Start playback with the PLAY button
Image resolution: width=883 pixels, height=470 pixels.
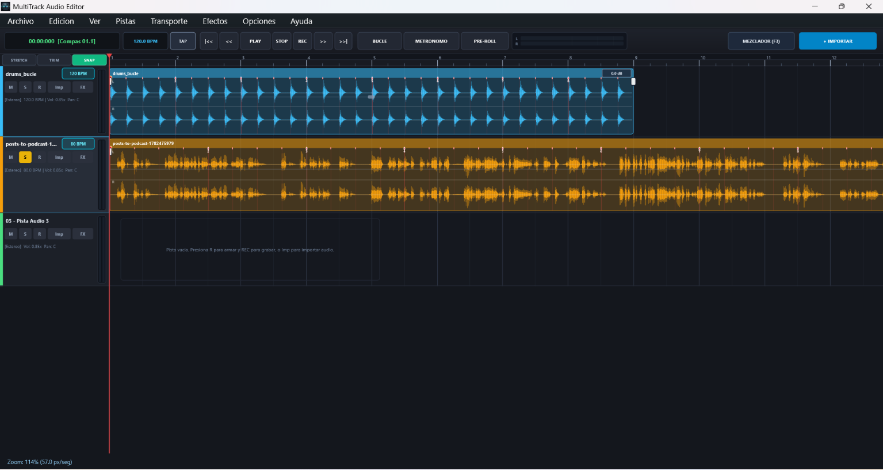255,41
